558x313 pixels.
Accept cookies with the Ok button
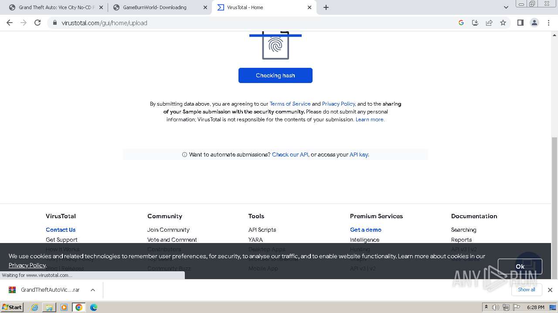tap(520, 266)
